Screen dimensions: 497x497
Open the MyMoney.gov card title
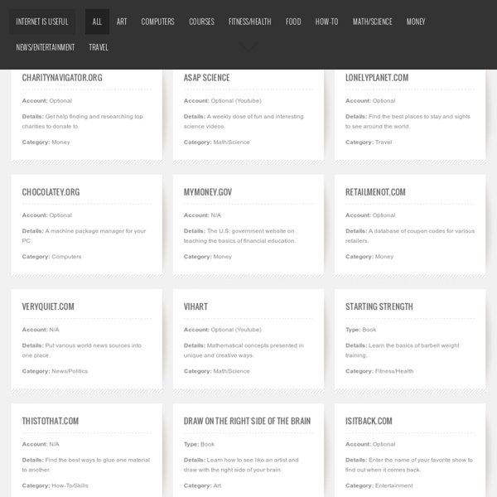(x=208, y=192)
